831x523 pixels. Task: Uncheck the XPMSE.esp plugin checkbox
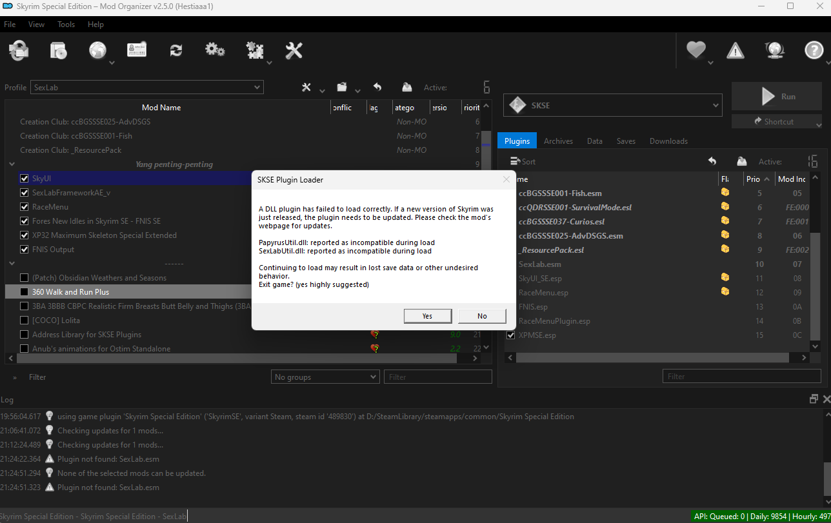point(512,335)
